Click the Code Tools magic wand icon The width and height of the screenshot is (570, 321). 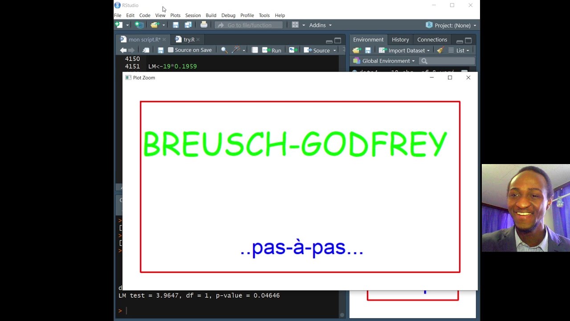[x=236, y=50]
